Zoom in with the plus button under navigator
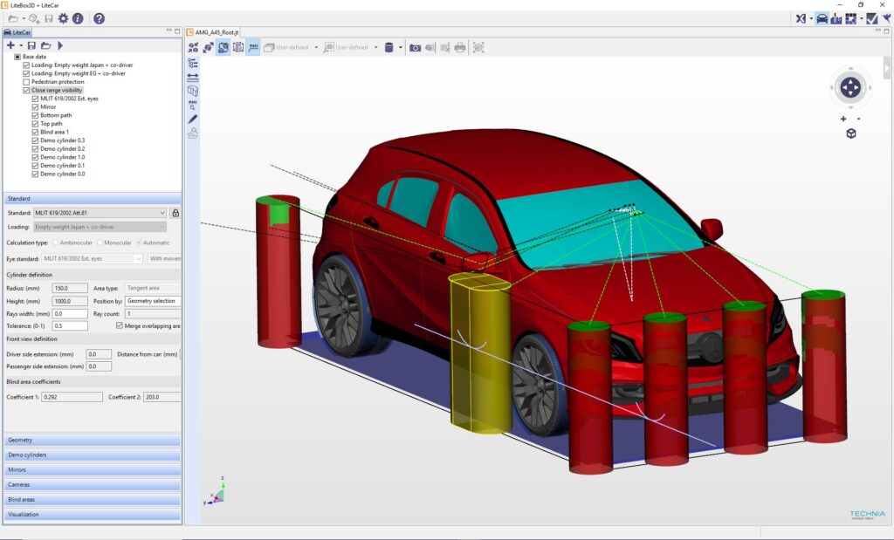 (843, 119)
